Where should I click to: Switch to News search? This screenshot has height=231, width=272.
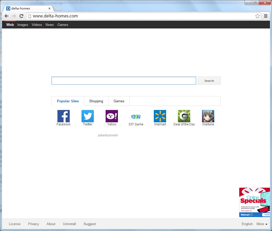click(50, 25)
